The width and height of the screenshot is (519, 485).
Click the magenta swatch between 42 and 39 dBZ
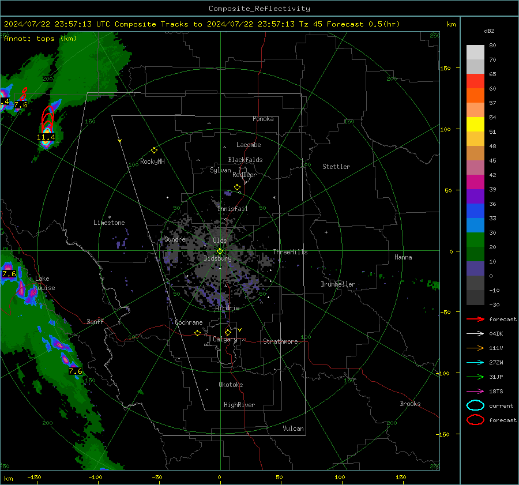[475, 182]
